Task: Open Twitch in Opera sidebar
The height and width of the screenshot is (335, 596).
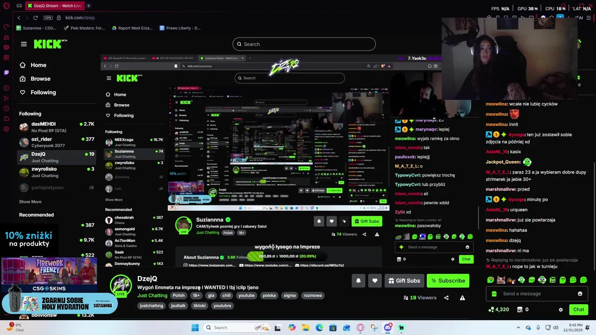Action: pos(6,73)
